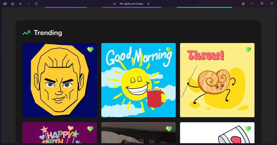The height and width of the screenshot is (145, 277).
Task: Open split view icon in title bar
Action: pyautogui.click(x=243, y=4)
